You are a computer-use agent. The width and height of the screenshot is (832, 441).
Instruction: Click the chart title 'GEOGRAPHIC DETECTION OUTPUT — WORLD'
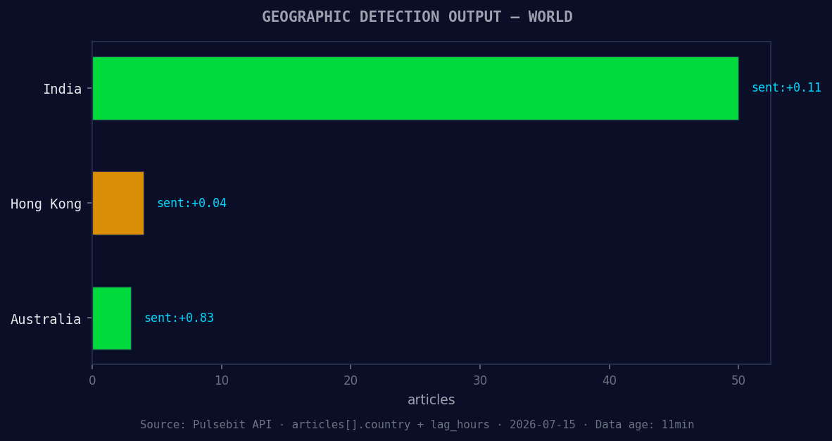click(417, 17)
